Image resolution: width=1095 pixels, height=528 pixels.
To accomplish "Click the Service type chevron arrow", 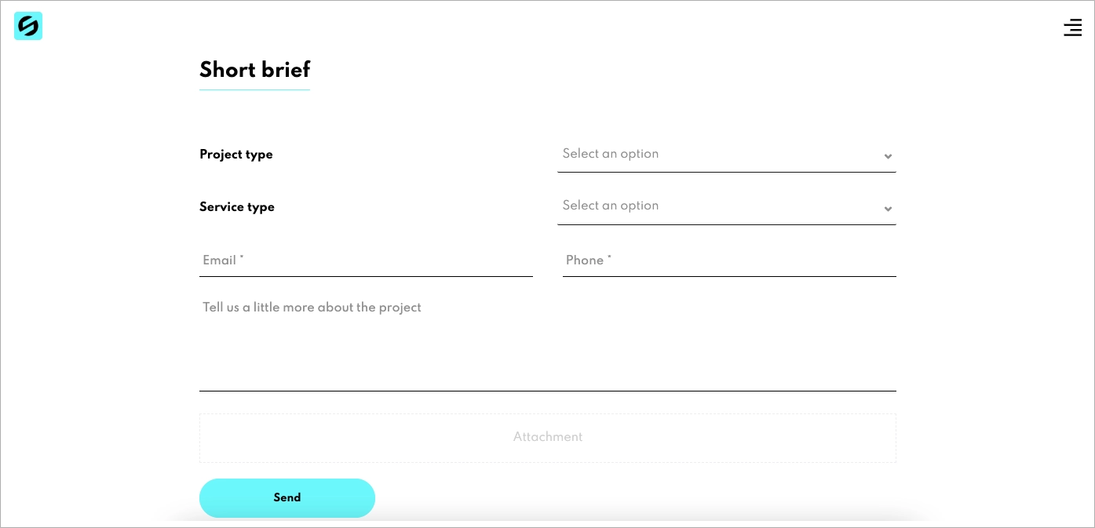I will tap(888, 209).
